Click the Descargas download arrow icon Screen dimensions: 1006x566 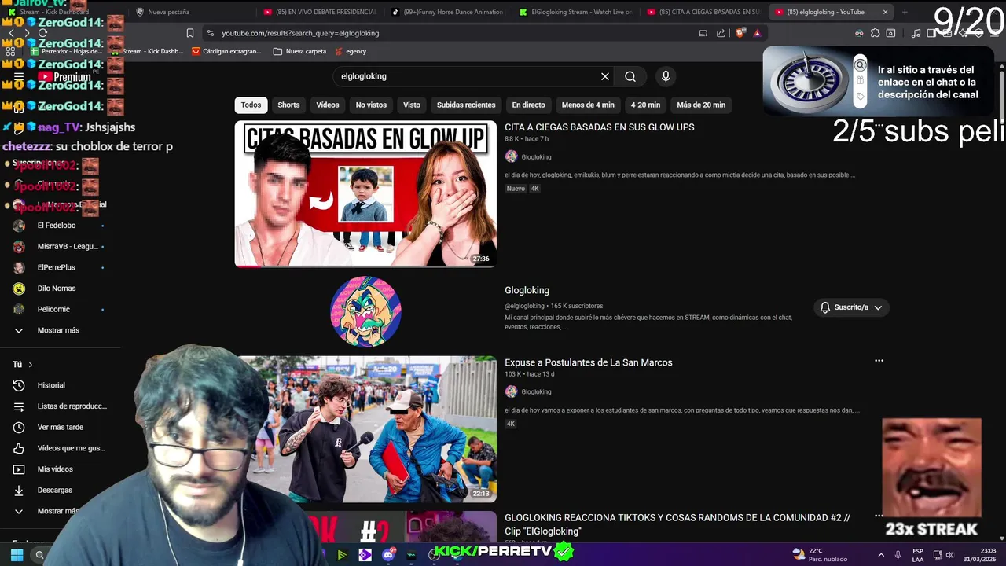point(19,490)
